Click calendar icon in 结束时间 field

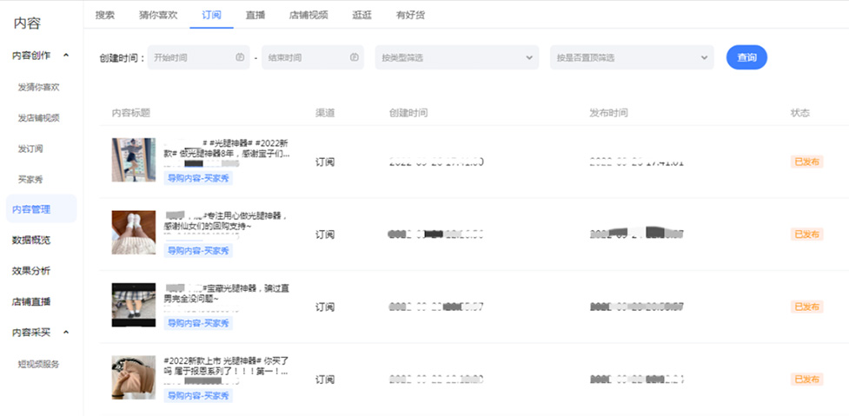[354, 57]
